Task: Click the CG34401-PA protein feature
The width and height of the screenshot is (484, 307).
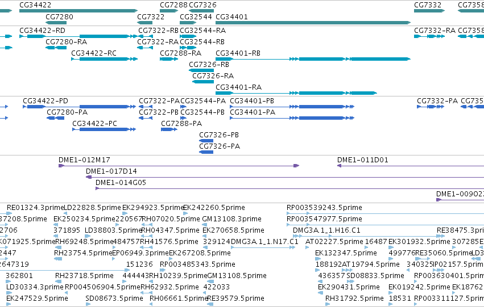Action: point(292,118)
